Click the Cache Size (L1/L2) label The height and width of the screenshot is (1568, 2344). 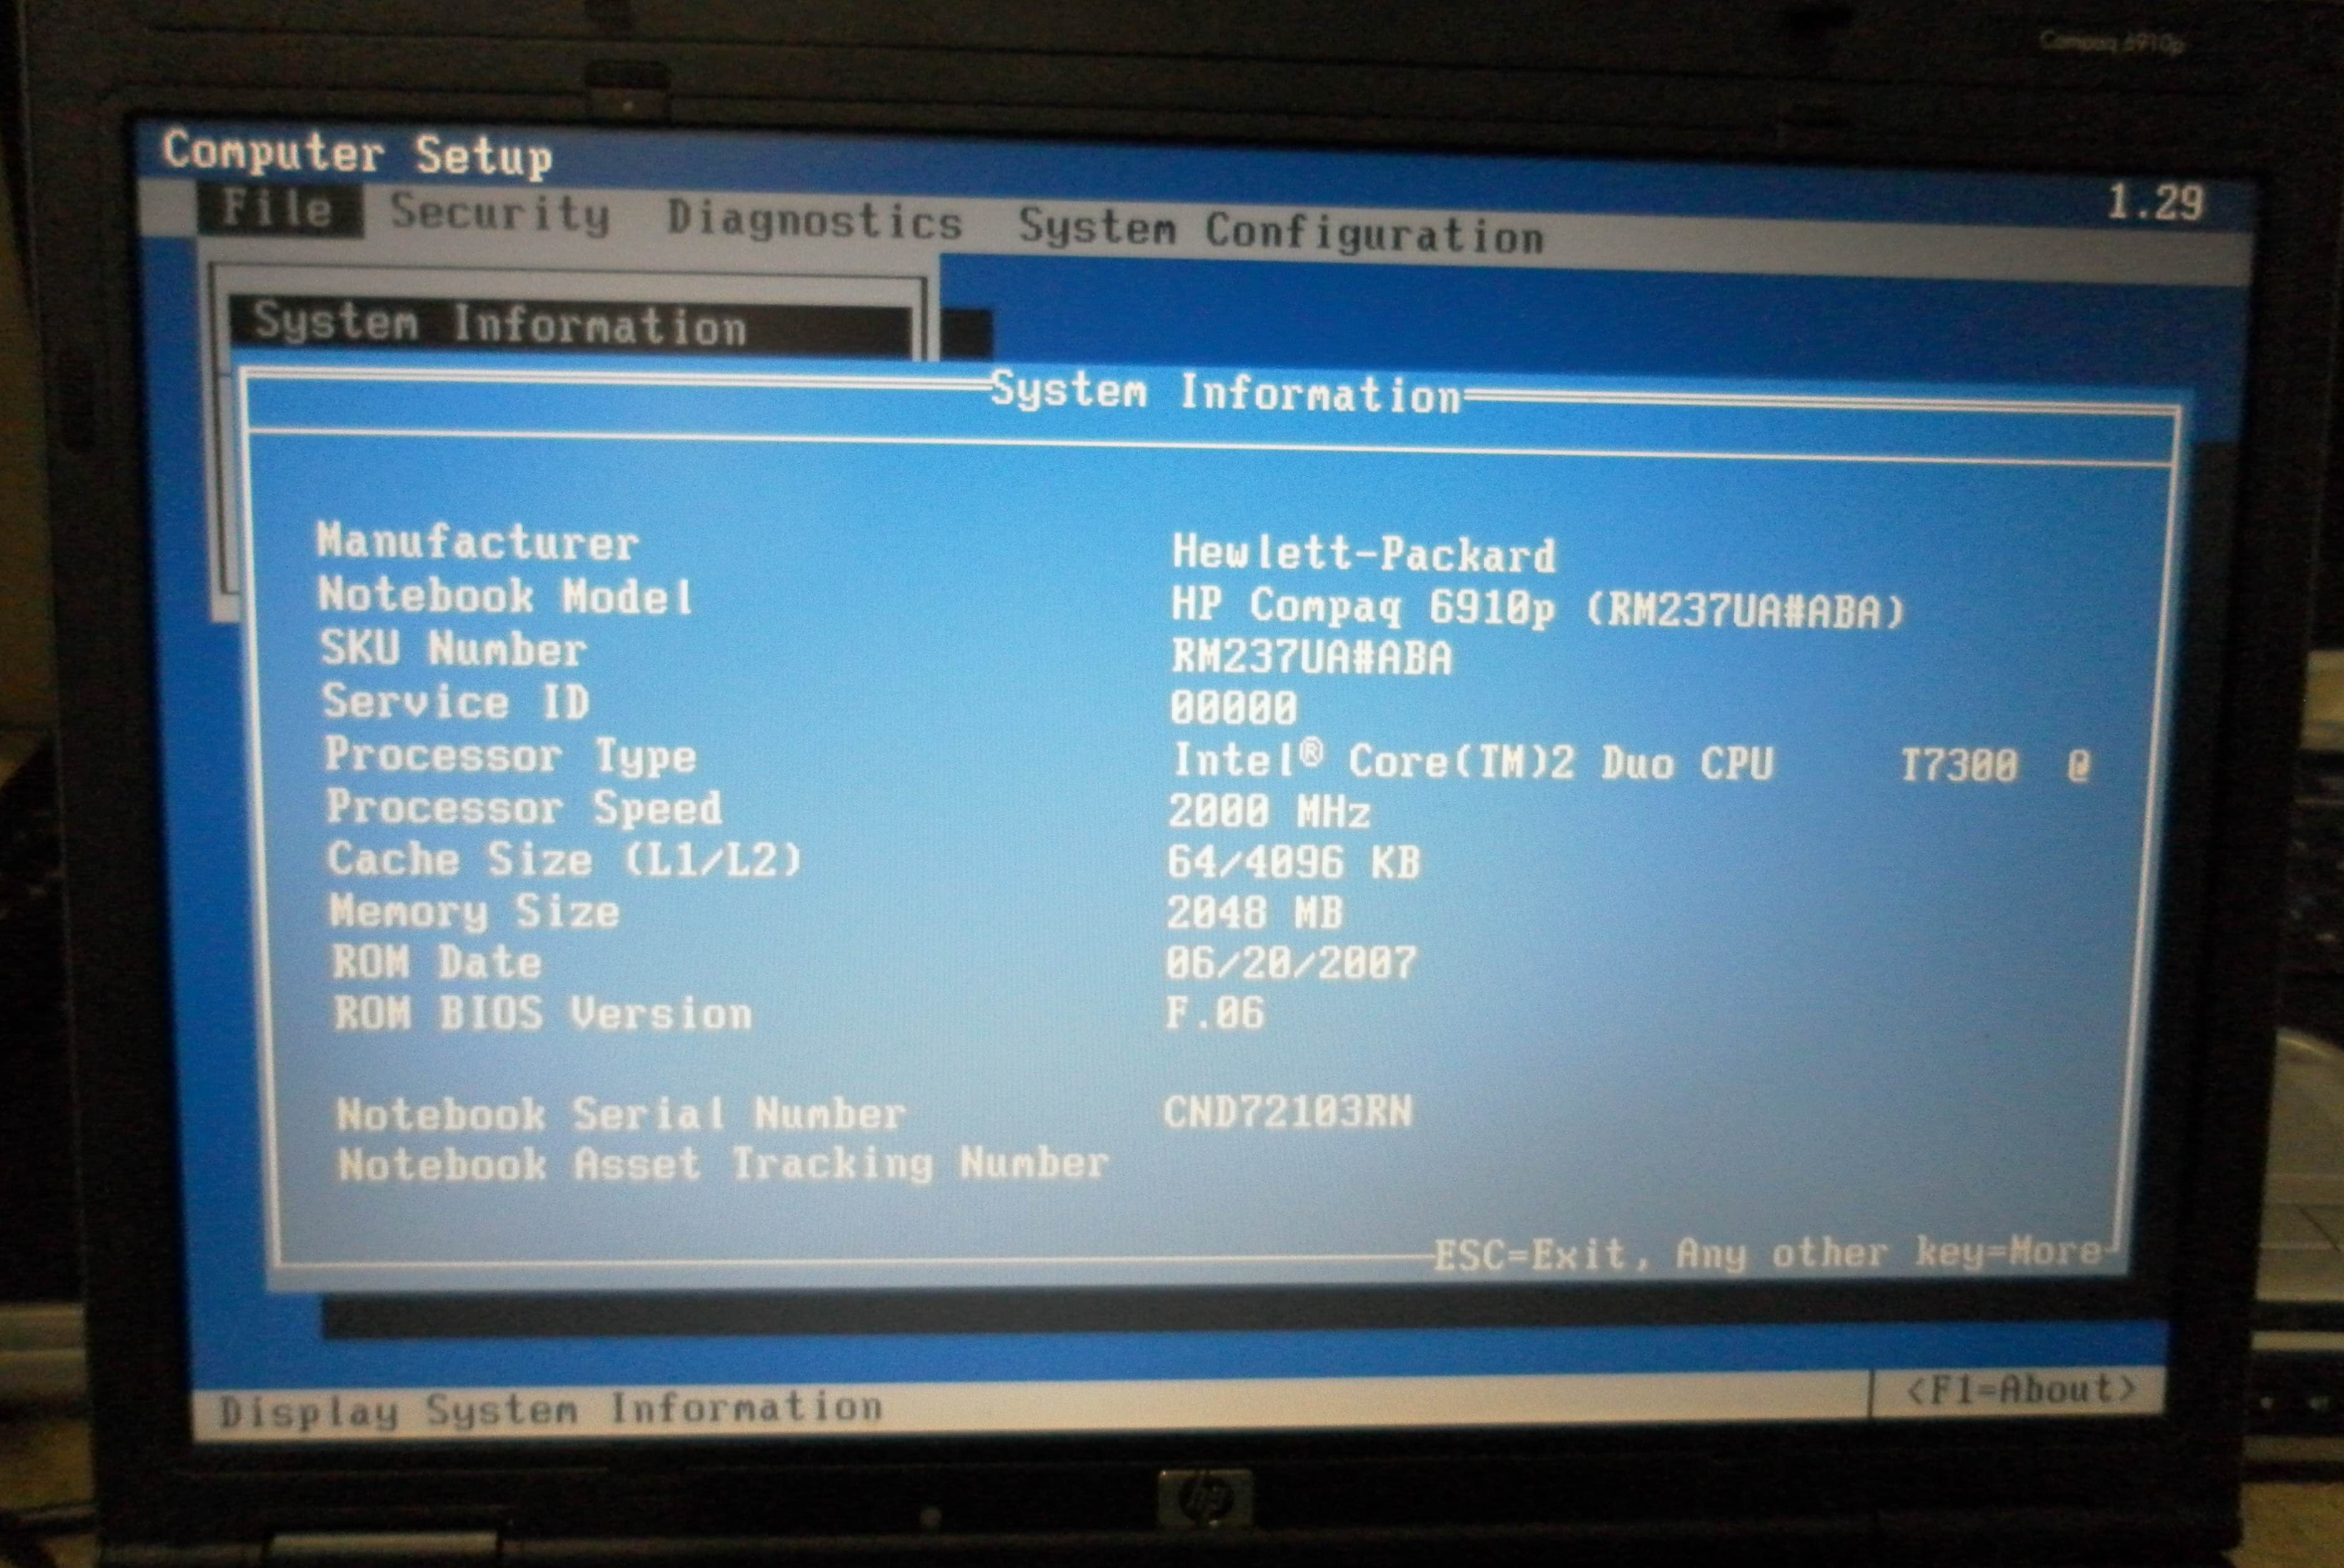(565, 860)
